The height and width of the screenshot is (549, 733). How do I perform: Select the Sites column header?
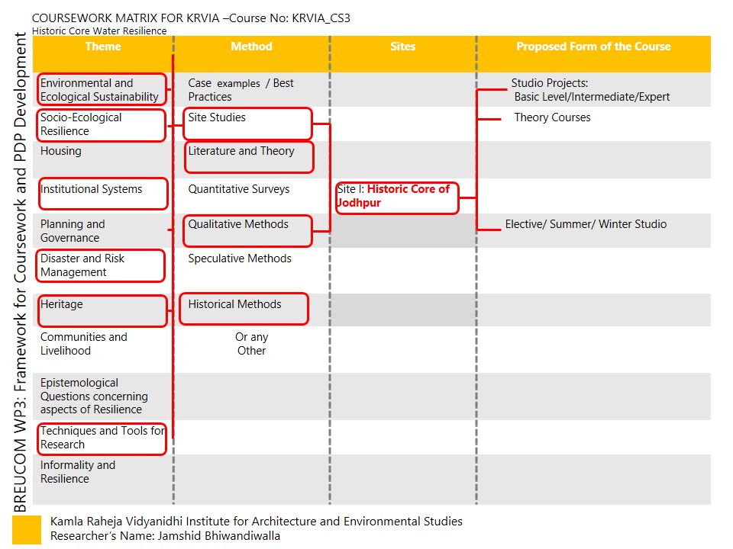click(402, 47)
